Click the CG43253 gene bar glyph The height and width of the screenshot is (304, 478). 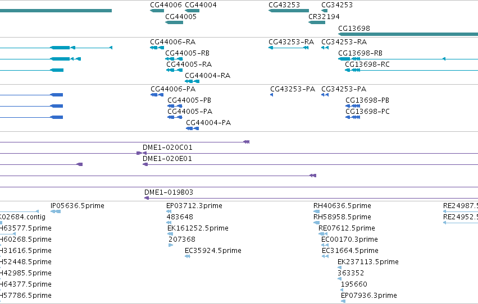click(x=289, y=11)
